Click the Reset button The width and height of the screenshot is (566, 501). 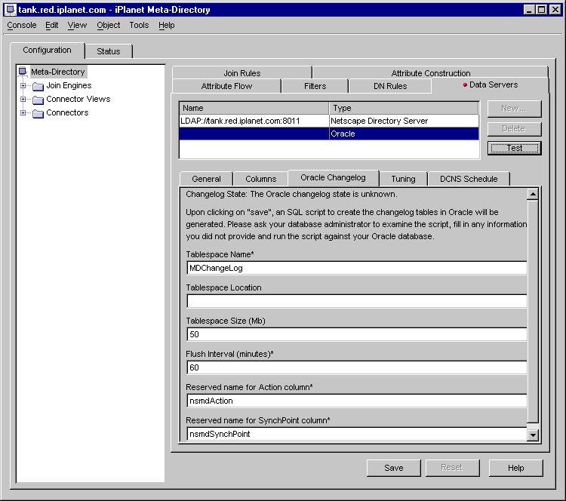pyautogui.click(x=452, y=468)
